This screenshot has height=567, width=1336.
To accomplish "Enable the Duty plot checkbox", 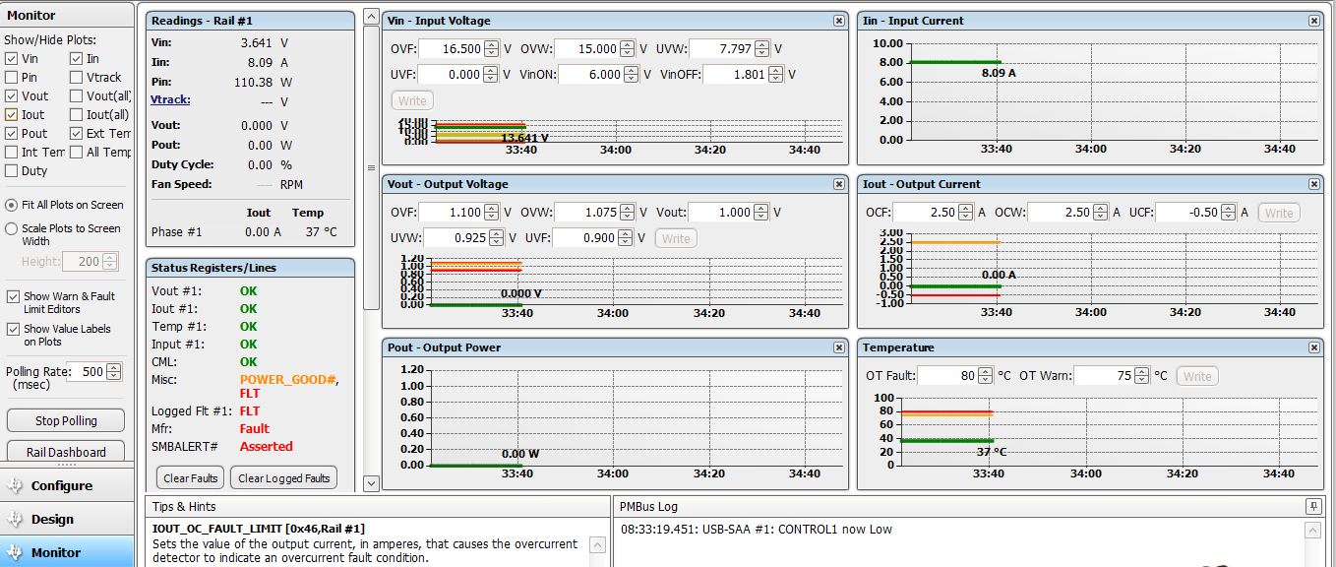I will pos(12,171).
